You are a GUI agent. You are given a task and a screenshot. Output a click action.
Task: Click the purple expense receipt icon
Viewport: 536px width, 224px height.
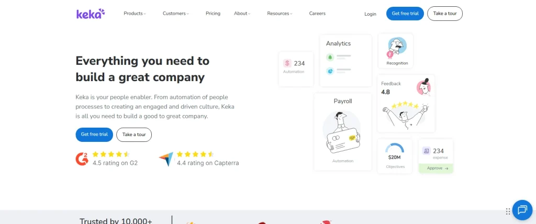(427, 151)
